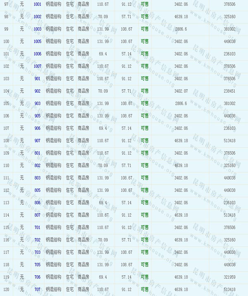Click the room 1002 link

(x=37, y=17)
